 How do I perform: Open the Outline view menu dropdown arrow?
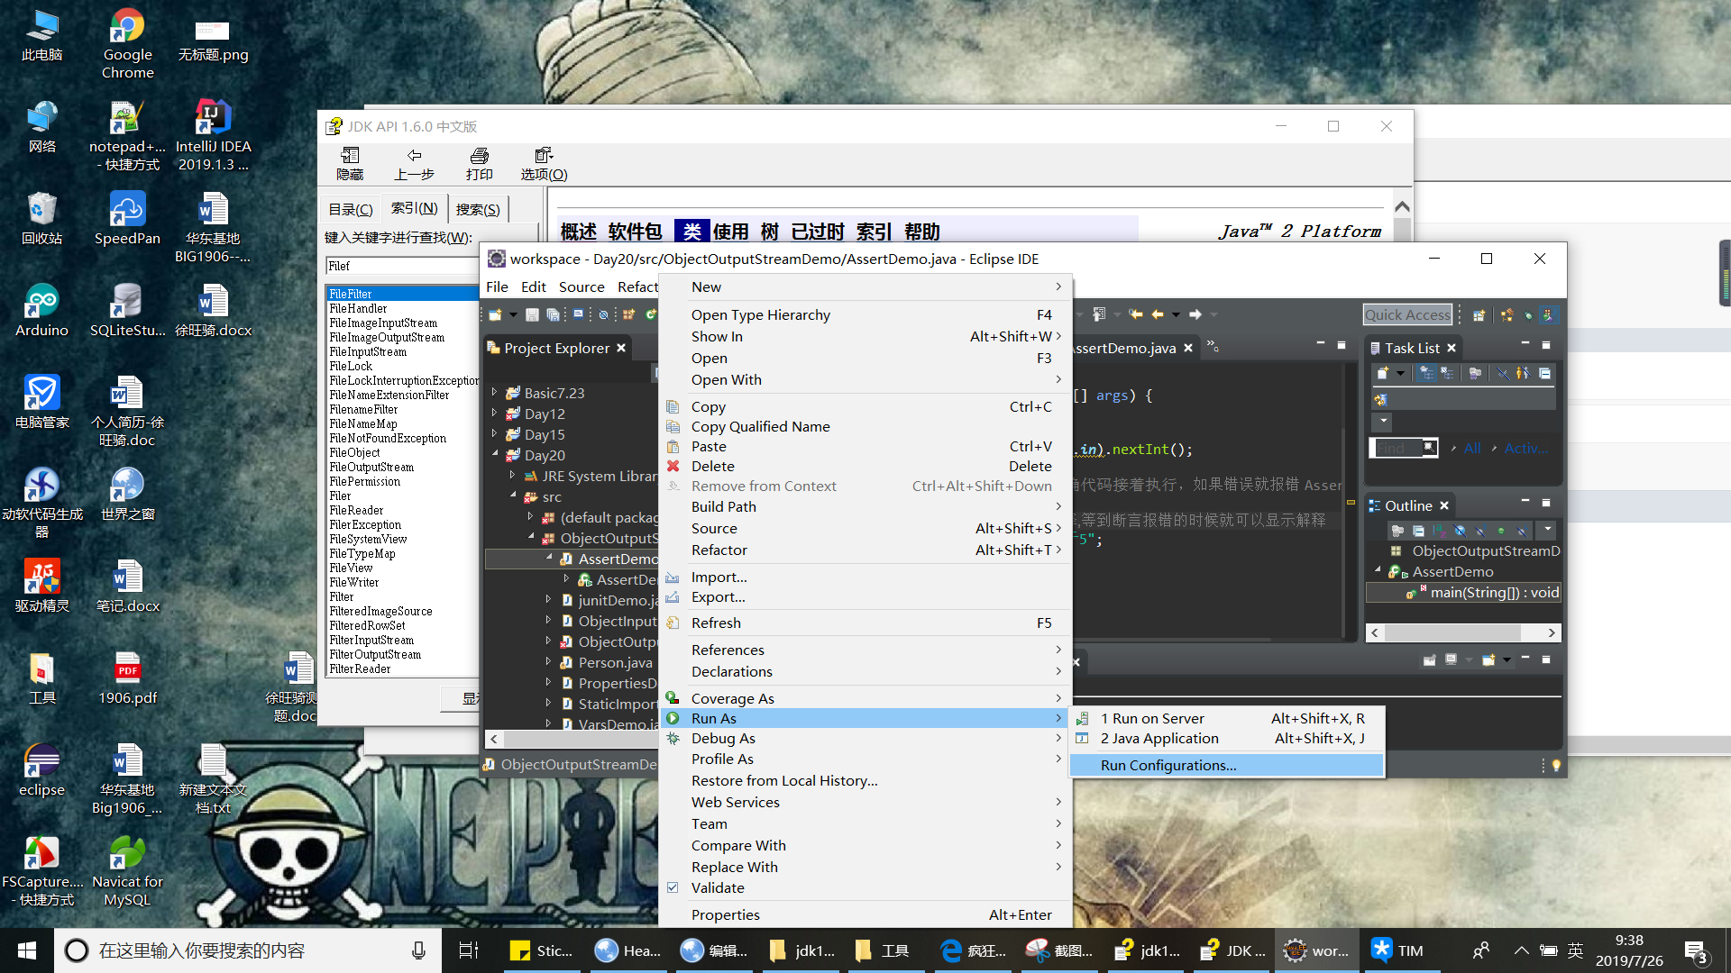(x=1548, y=530)
